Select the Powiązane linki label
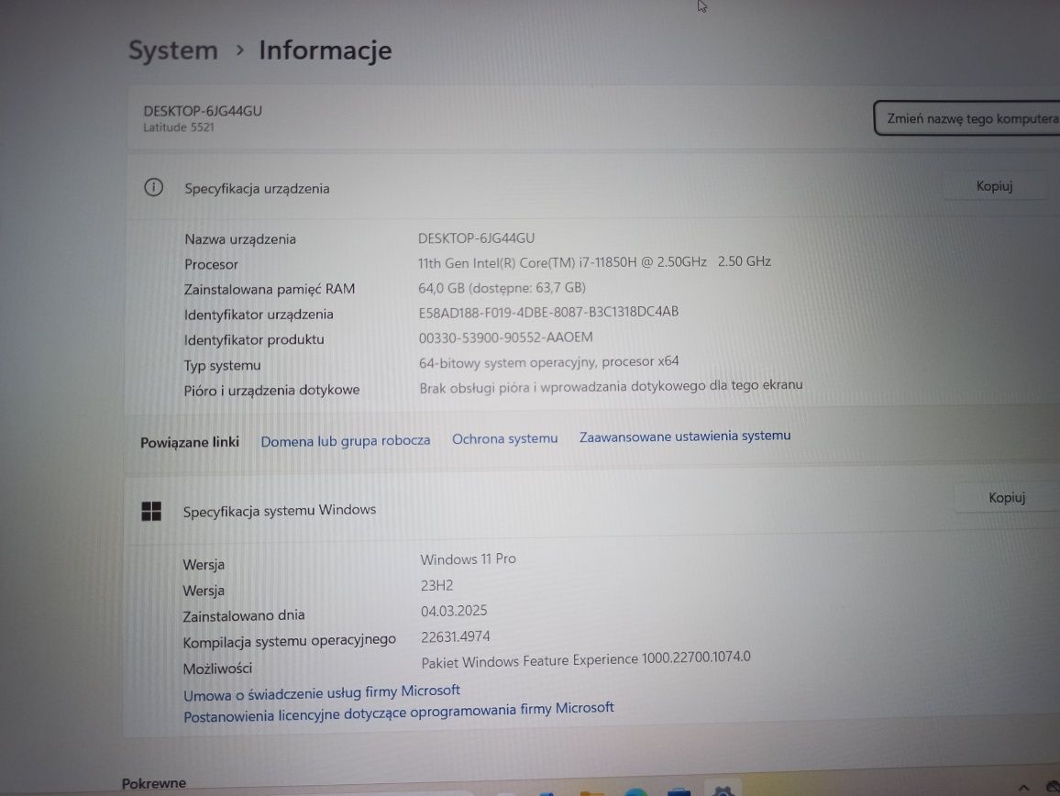 click(x=189, y=442)
